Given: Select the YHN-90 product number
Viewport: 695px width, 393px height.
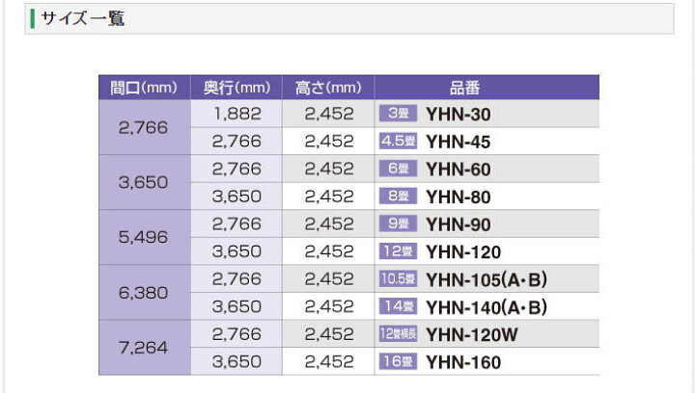Looking at the screenshot, I should point(459,225).
